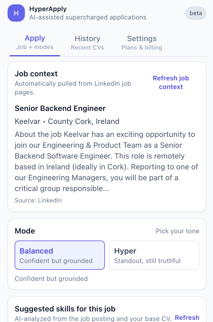This screenshot has height=322, width=213.
Task: Refresh the job context
Action: [x=171, y=82]
